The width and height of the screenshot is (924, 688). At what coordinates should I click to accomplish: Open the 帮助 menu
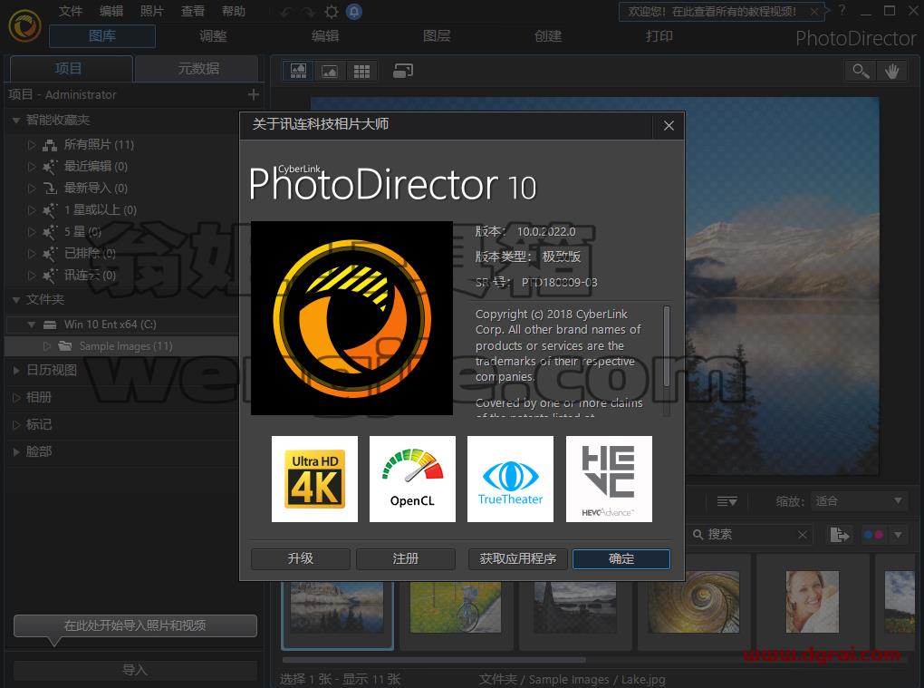click(234, 11)
